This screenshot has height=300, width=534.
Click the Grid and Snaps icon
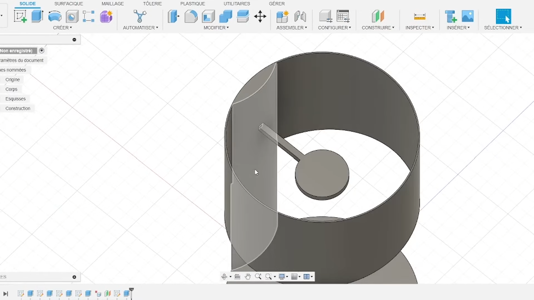(x=294, y=277)
